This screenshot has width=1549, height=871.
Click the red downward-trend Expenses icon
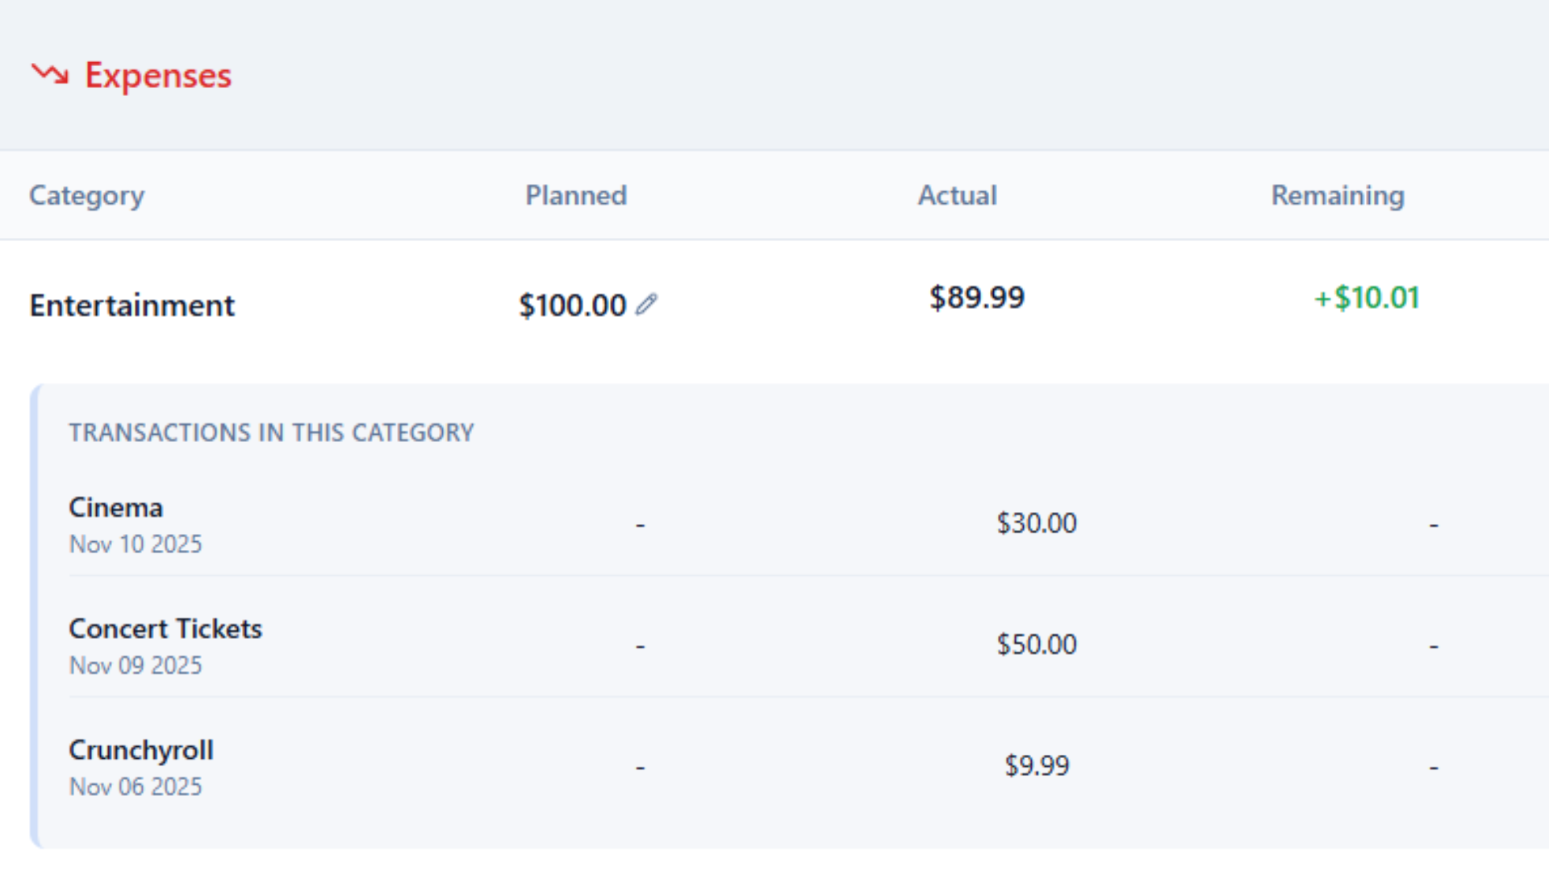coord(50,74)
